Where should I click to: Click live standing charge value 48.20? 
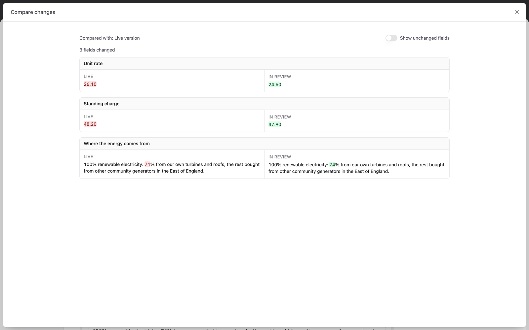coord(90,124)
